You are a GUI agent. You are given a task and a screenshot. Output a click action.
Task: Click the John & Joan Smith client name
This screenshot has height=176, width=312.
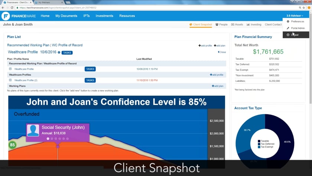coord(18,25)
